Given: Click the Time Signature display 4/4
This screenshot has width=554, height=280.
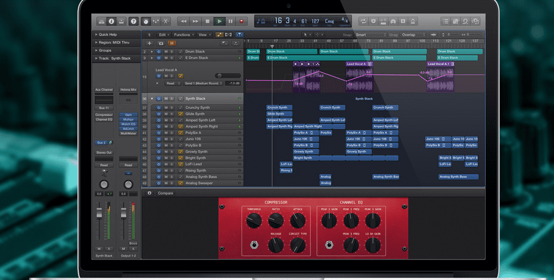Looking at the screenshot, I should tap(345, 20).
